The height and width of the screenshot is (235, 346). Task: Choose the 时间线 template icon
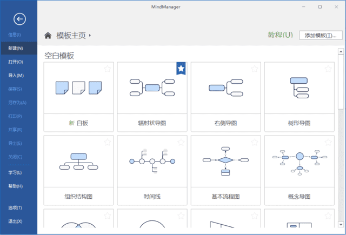(x=152, y=160)
